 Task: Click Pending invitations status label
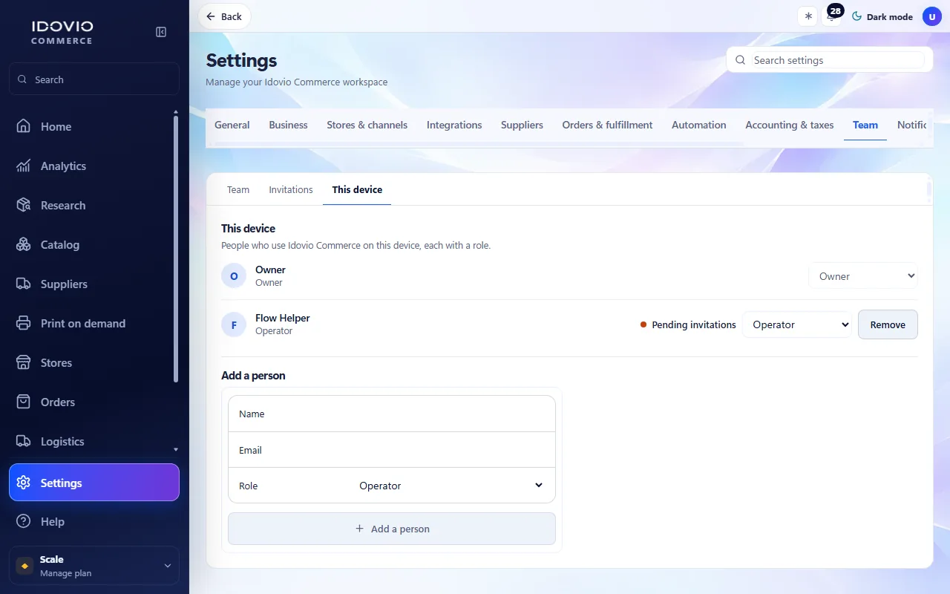[688, 324]
